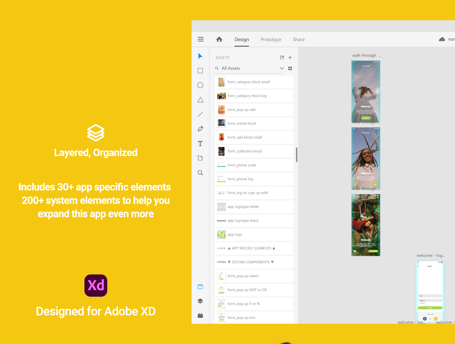
Task: Click the plus button to add asset
Action: [290, 58]
